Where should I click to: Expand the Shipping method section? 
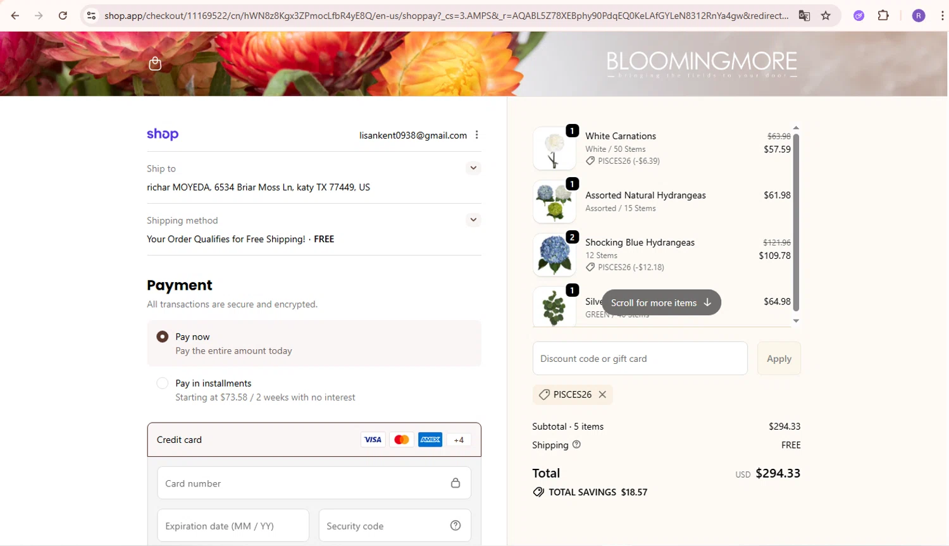click(x=473, y=220)
